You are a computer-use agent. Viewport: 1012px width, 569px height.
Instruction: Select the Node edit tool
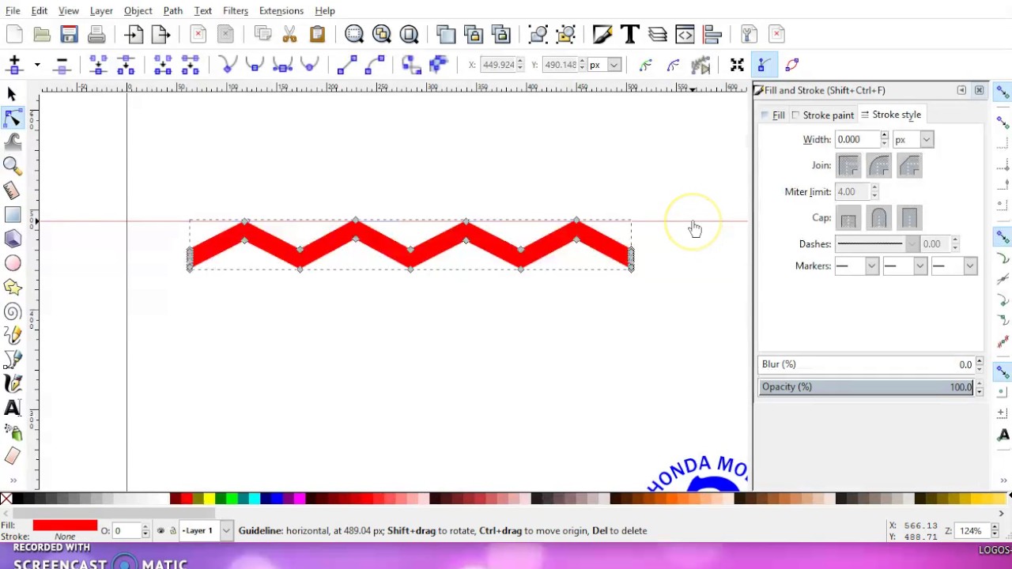pos(12,118)
